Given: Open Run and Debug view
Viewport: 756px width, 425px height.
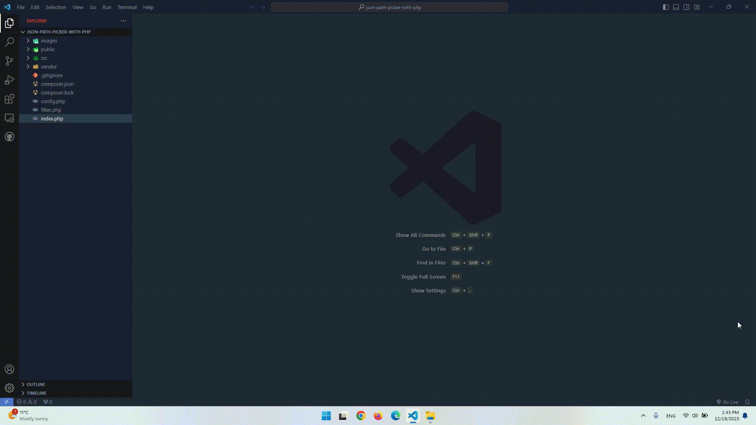Looking at the screenshot, I should coord(9,80).
